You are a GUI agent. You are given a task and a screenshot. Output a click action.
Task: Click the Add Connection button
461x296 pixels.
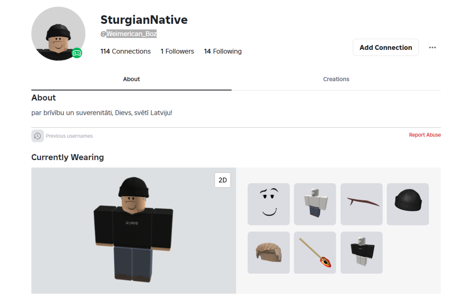point(386,48)
